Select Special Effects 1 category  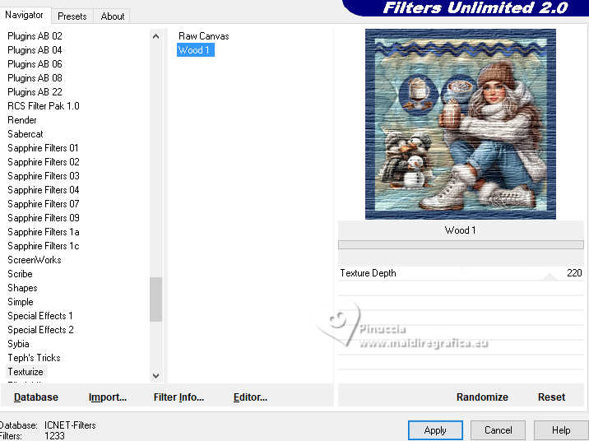pos(39,316)
